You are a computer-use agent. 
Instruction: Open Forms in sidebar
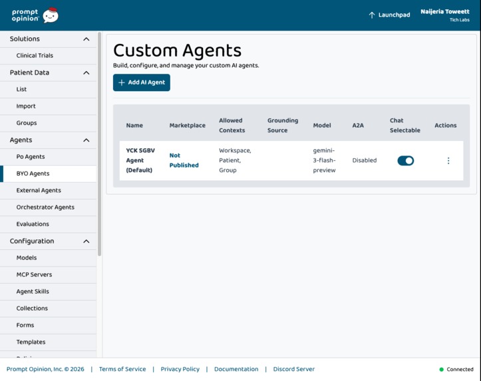point(48,325)
